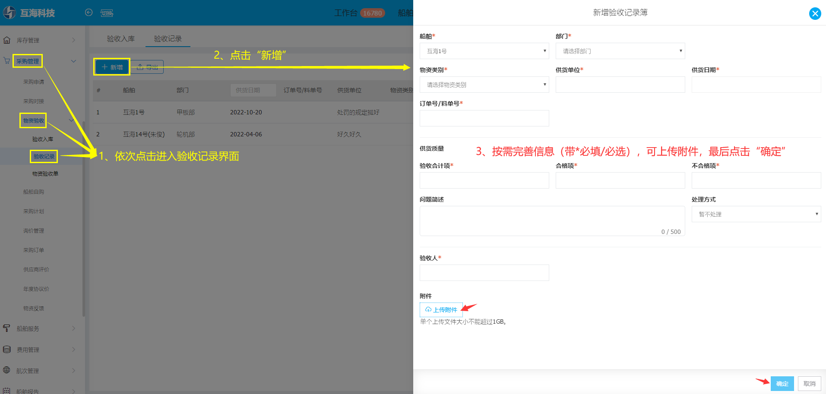826x394 pixels.
Task: Open the 请选择物资类别 dropdown
Action: (484, 85)
